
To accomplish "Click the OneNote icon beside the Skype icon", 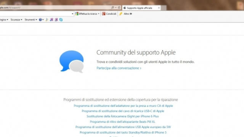I will pos(56,20).
